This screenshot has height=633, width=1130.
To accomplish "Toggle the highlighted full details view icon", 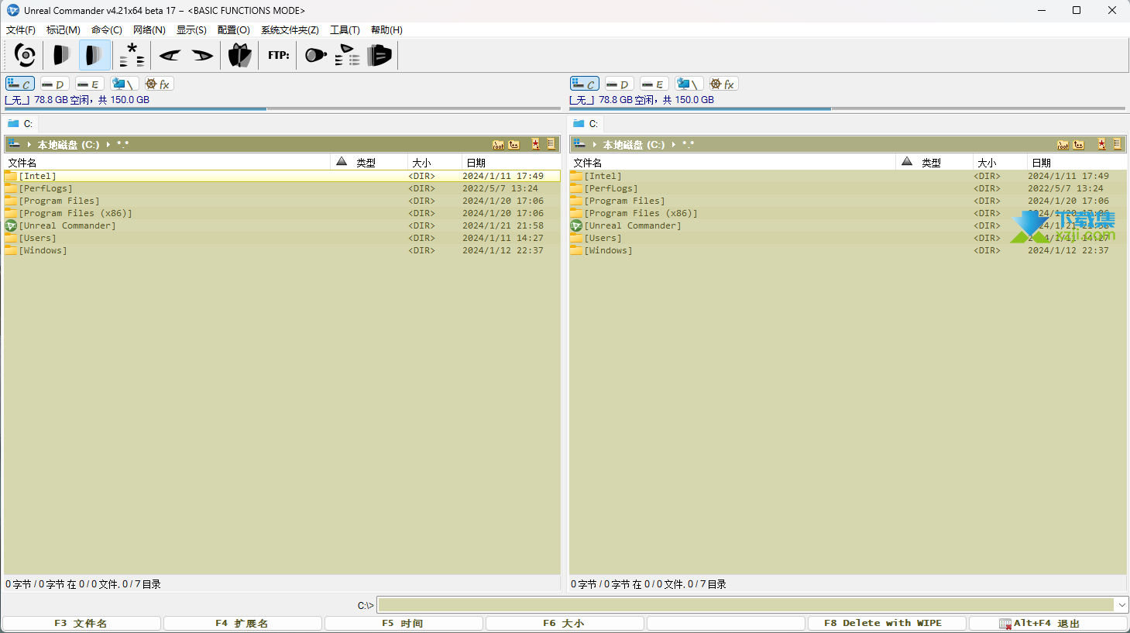I will 94,55.
